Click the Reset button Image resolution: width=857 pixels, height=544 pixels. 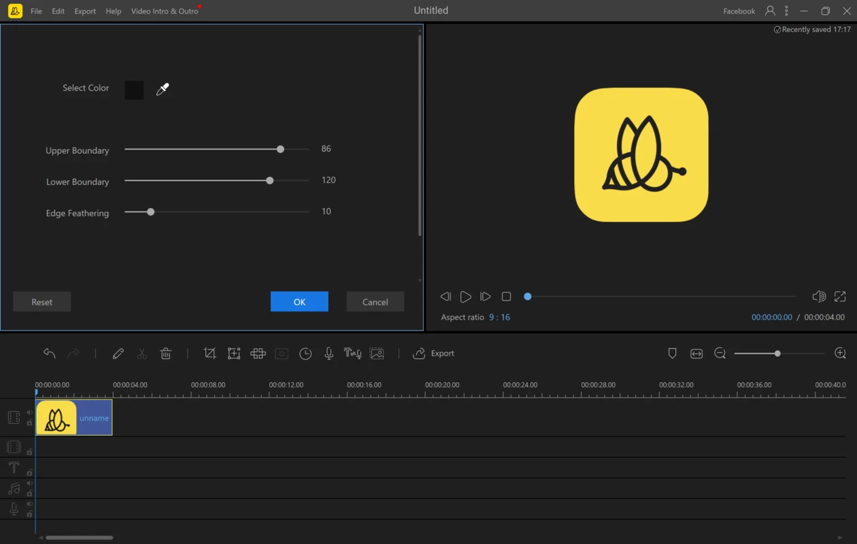point(41,302)
